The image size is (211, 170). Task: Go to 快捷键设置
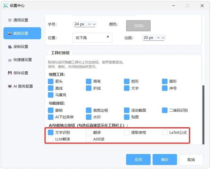[22, 60]
